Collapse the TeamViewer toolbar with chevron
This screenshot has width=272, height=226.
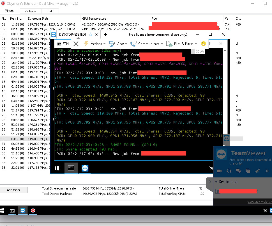coord(202,51)
